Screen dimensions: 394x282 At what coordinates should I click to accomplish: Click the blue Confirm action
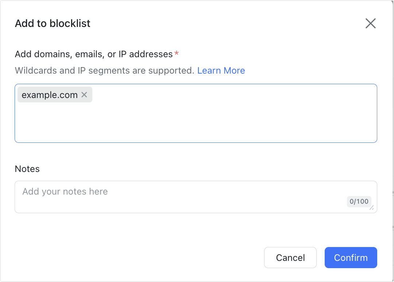pos(351,258)
